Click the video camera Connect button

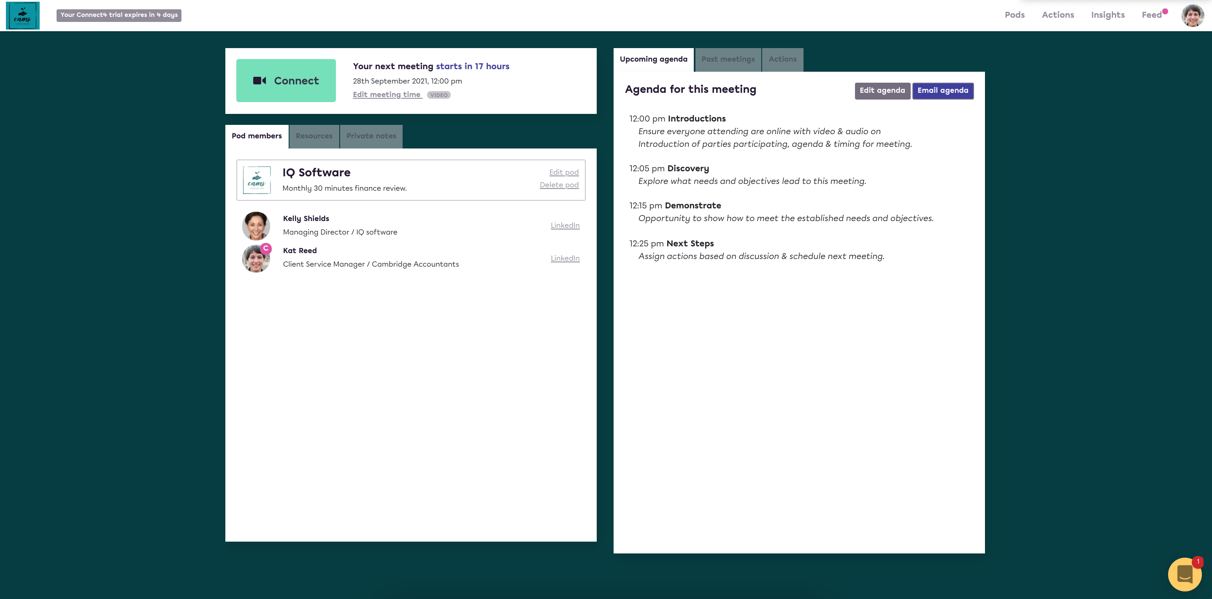286,81
